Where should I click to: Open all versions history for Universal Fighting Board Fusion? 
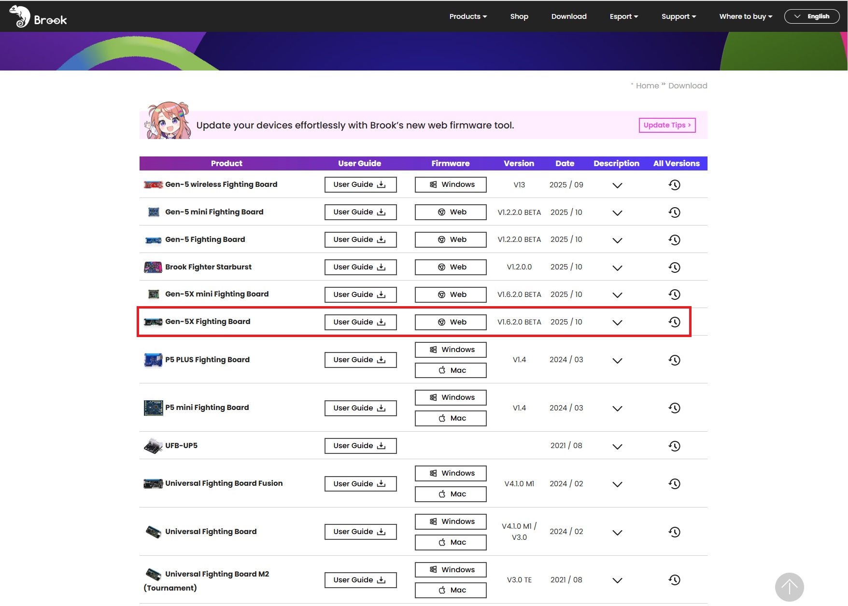(x=675, y=484)
